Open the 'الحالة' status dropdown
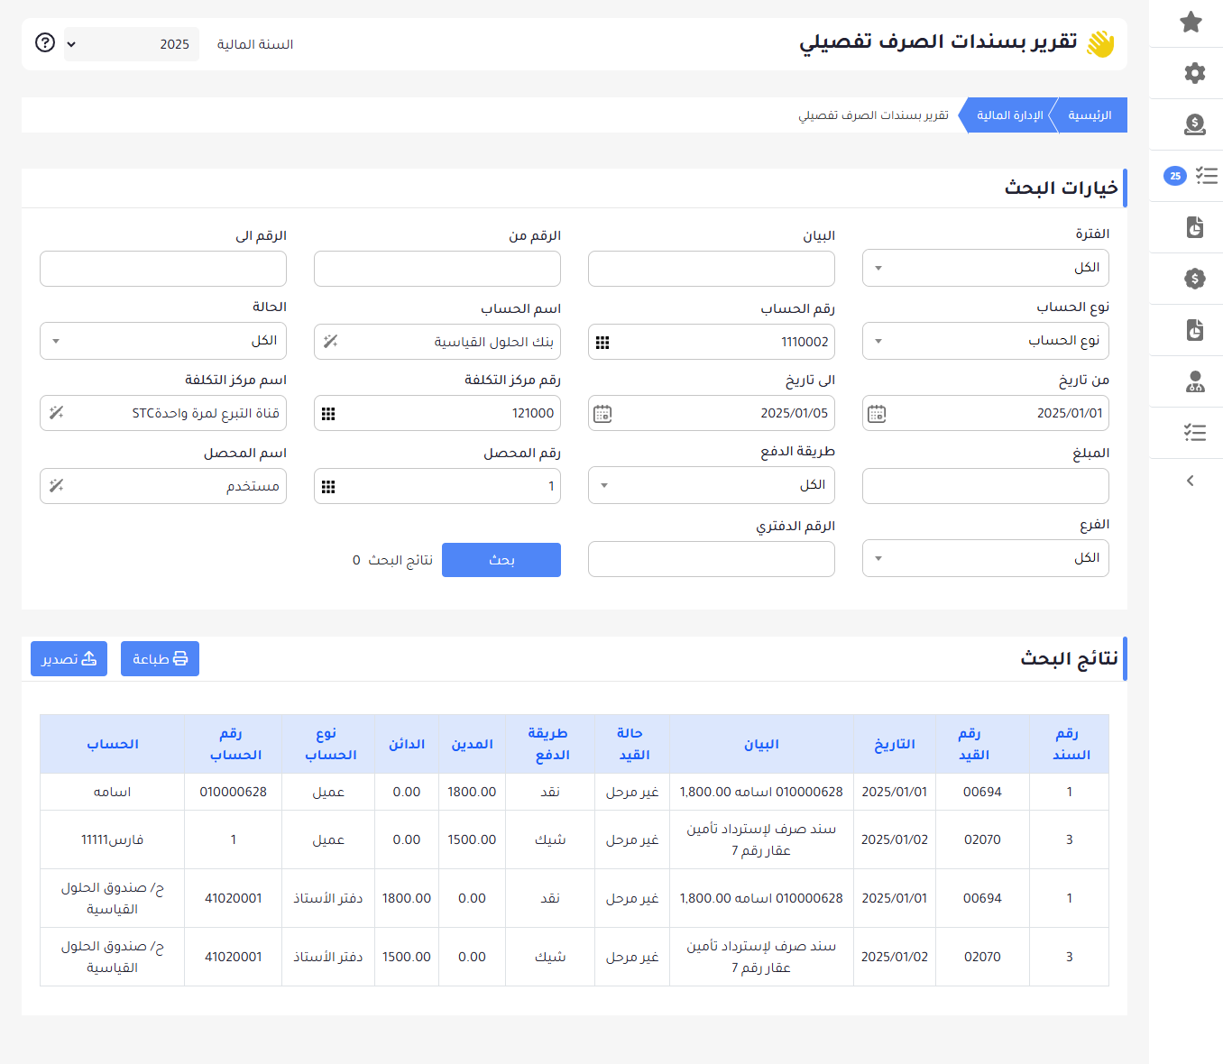This screenshot has height=1064, width=1223. pos(163,341)
